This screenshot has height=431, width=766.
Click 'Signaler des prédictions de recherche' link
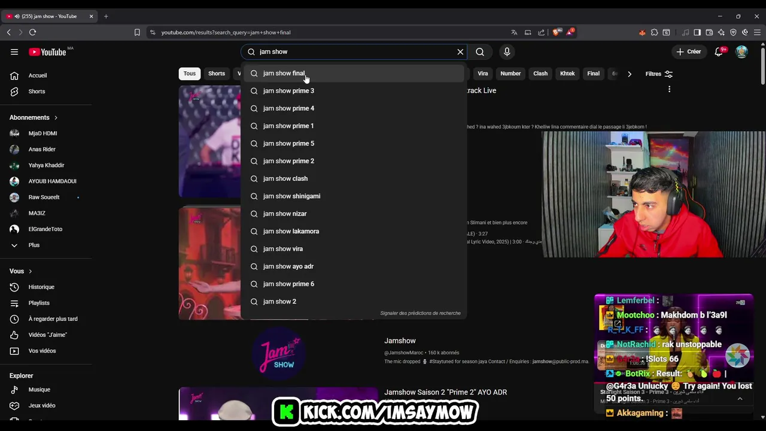[420, 313]
